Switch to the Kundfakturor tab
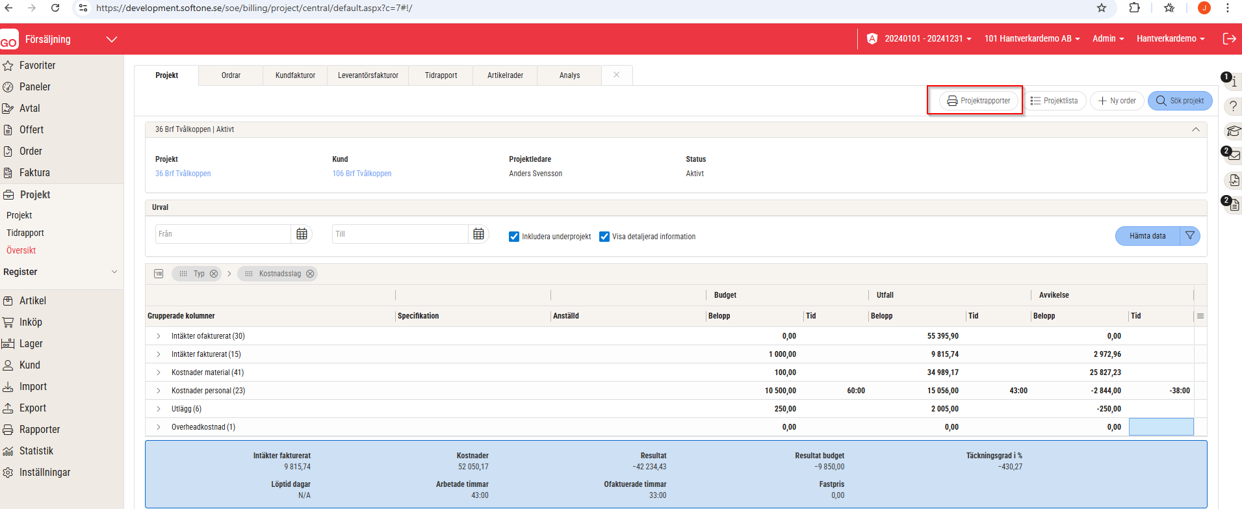1242x509 pixels. coord(295,75)
